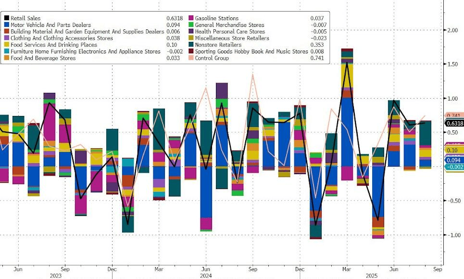464x279 pixels.
Task: Click the yellow Food Services legend swatch
Action: 6,45
